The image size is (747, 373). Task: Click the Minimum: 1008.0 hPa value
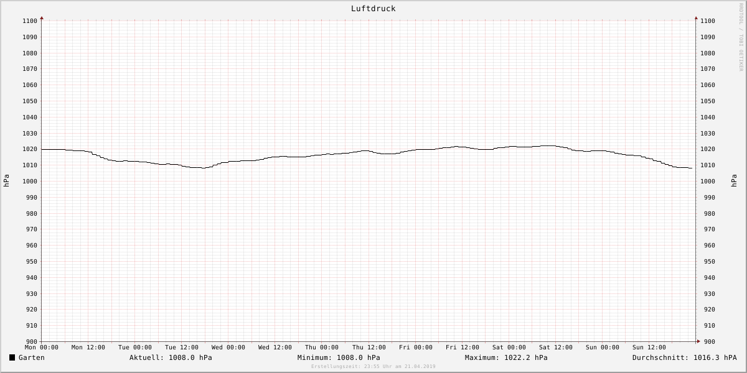point(339,357)
